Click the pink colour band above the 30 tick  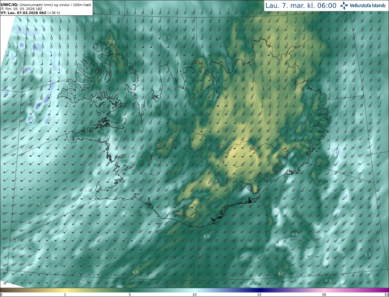click(324, 290)
